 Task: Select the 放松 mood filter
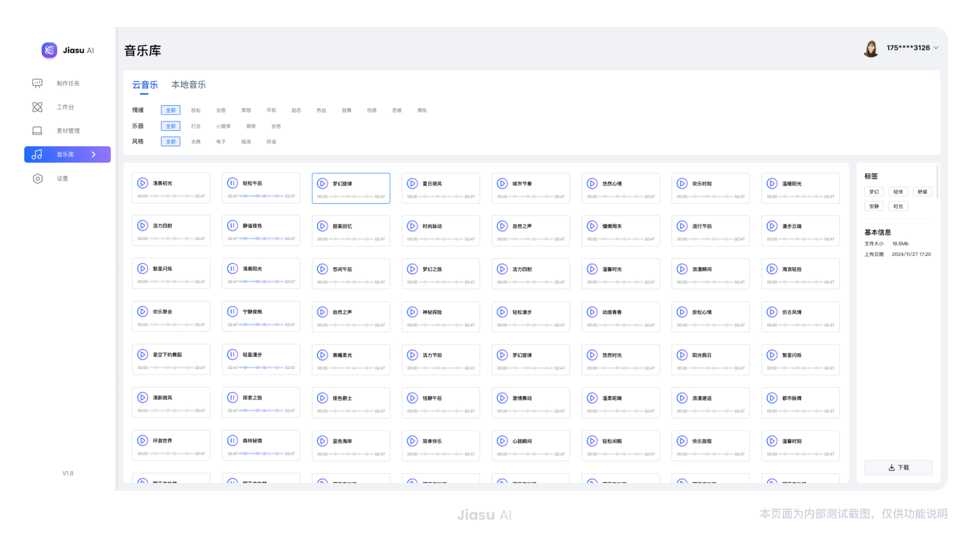click(x=196, y=110)
